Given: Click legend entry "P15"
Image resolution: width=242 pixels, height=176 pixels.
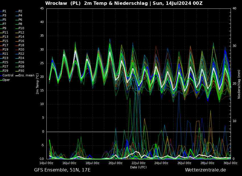Looking at the screenshot, I should pos(5,41).
